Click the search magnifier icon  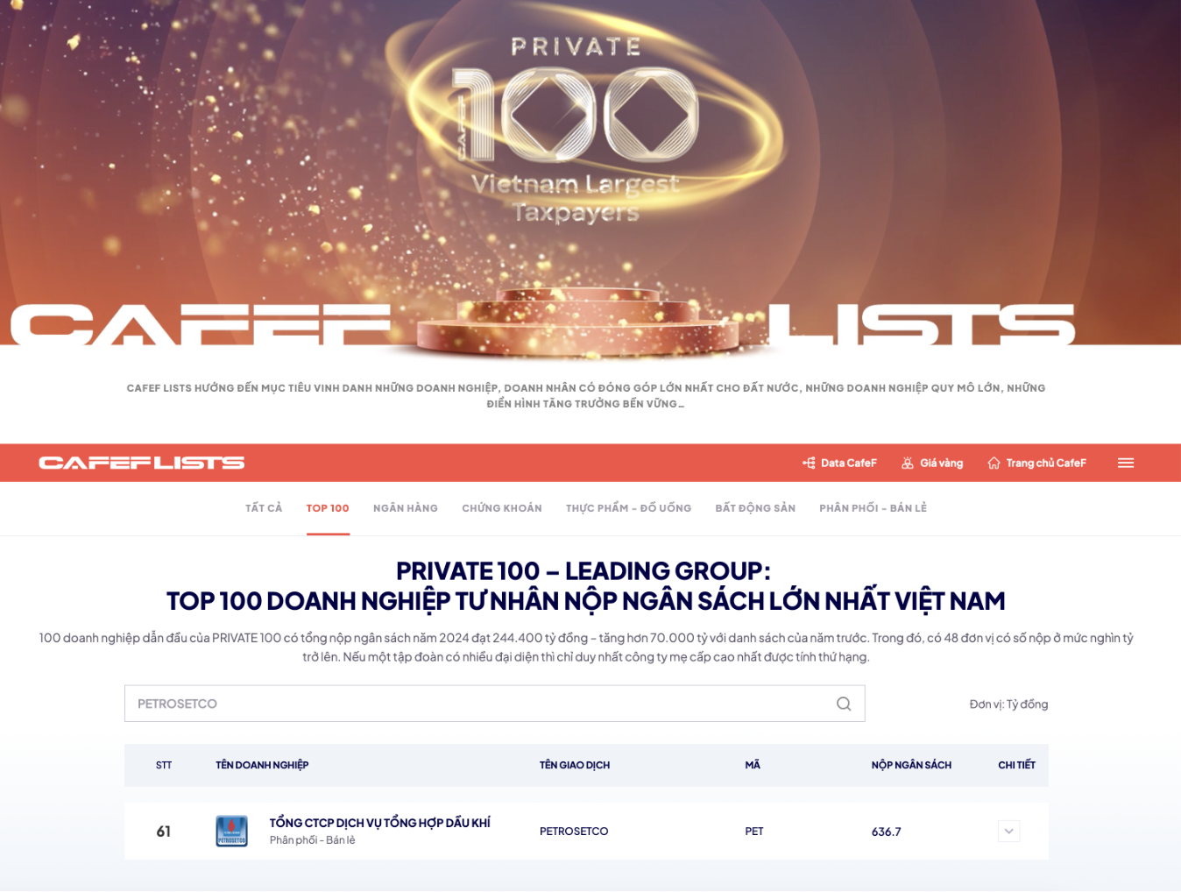843,704
